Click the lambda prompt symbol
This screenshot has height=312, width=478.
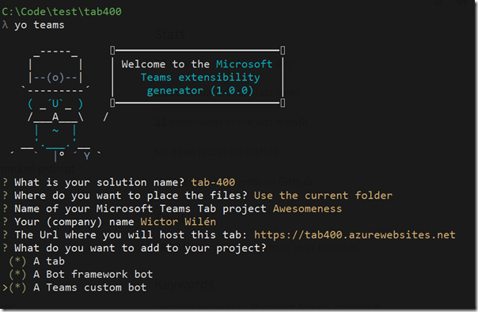(5, 25)
